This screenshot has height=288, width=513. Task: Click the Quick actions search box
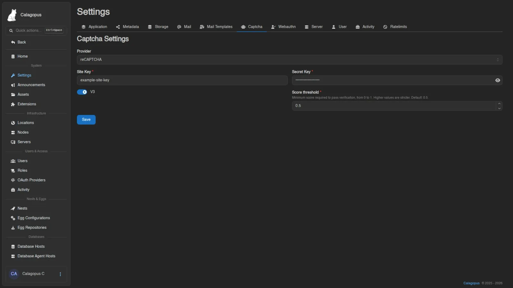tap(36, 30)
